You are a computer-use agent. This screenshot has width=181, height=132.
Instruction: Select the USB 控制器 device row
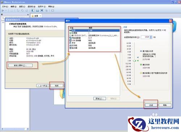[94, 41]
